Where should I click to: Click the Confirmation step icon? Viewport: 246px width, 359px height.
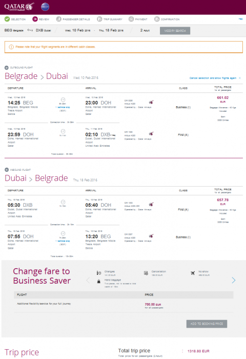click(157, 19)
